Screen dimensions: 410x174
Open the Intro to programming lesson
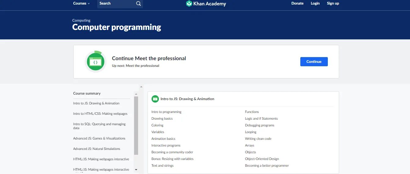coord(166,112)
